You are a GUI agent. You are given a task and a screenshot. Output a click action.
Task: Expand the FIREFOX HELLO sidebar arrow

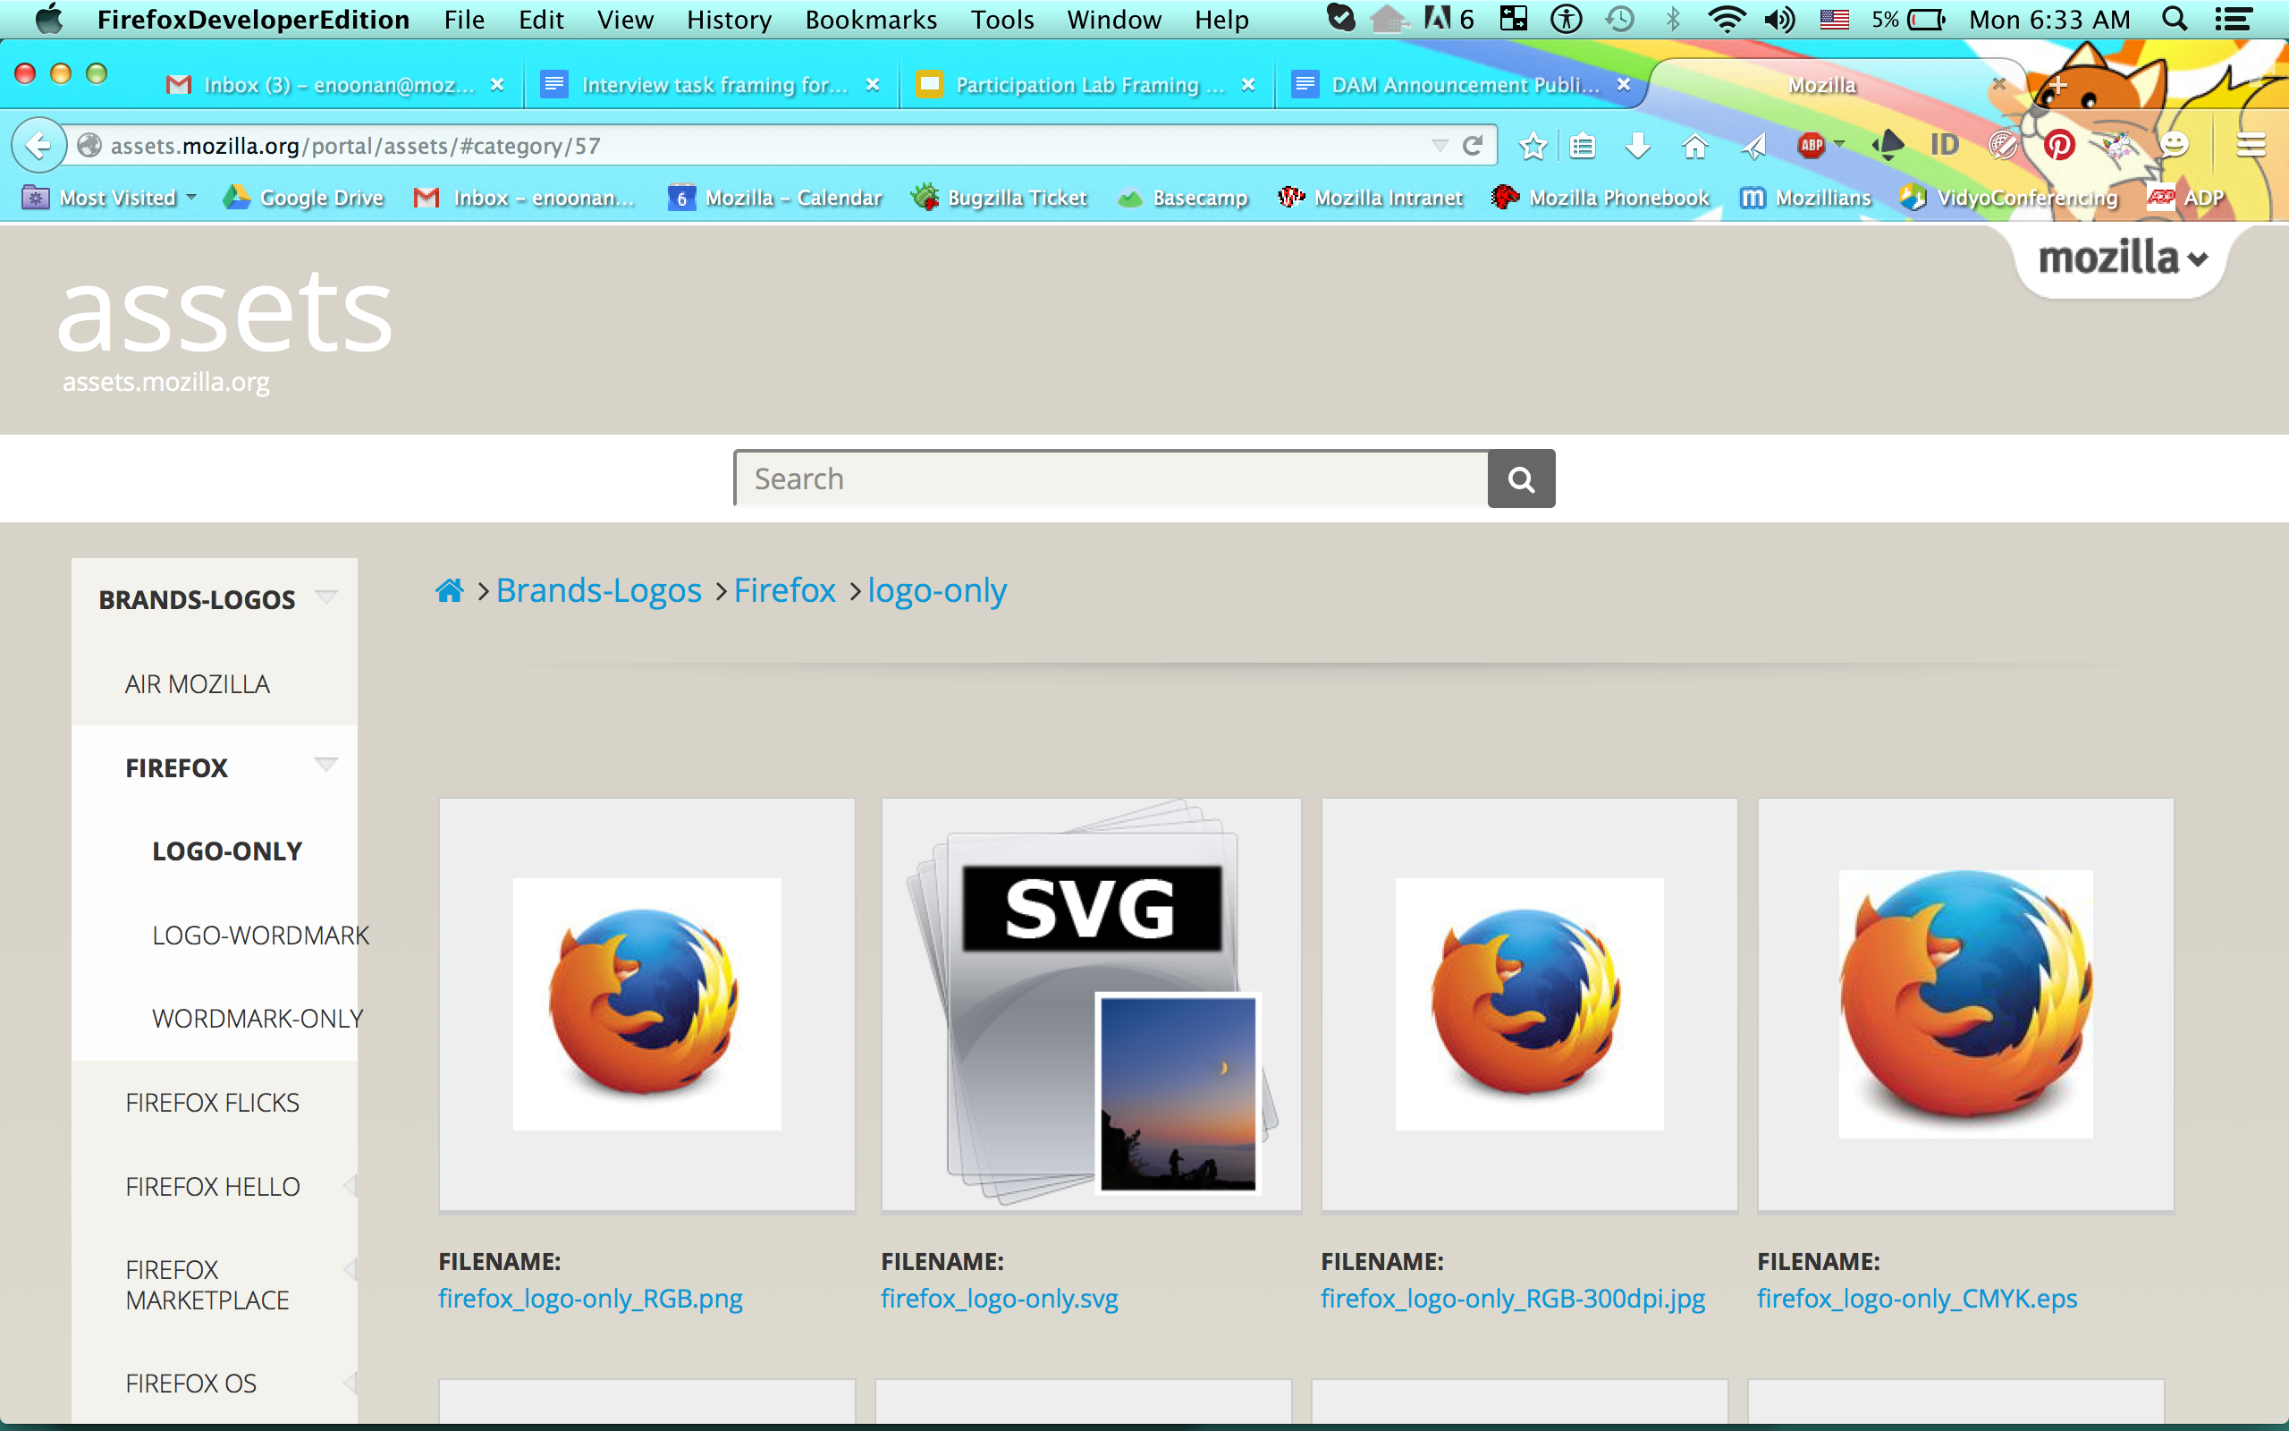[349, 1185]
